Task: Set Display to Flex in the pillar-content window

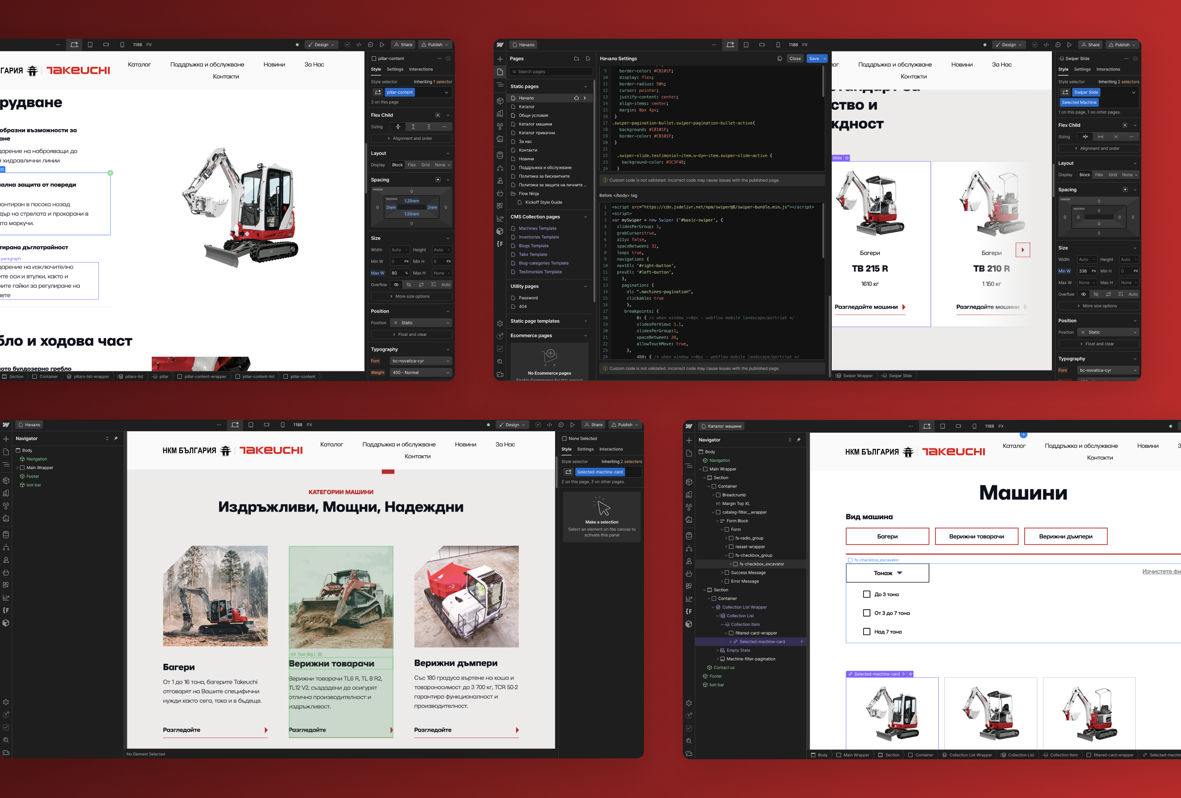Action: click(412, 165)
